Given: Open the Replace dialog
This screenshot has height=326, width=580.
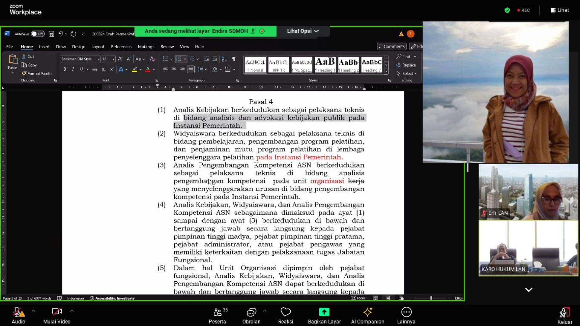Looking at the screenshot, I should pyautogui.click(x=406, y=65).
